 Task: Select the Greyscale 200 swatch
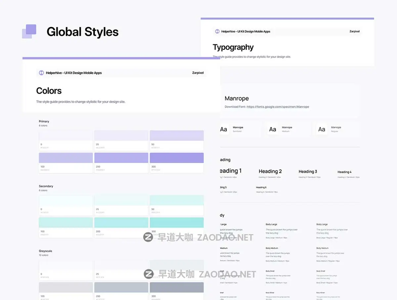pos(121,287)
